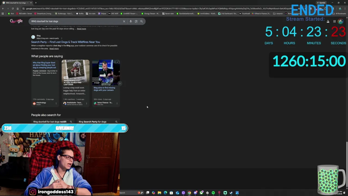The height and width of the screenshot is (196, 348).
Task: Open Search Party – Find Lost Dogs result
Action: [66, 42]
